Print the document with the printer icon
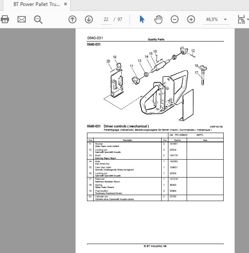The width and height of the screenshot is (249, 253). tap(5, 19)
